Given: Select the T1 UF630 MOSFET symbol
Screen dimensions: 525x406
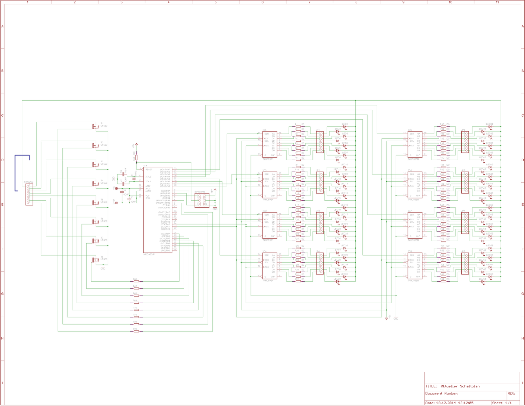Looking at the screenshot, I should click(96, 126).
